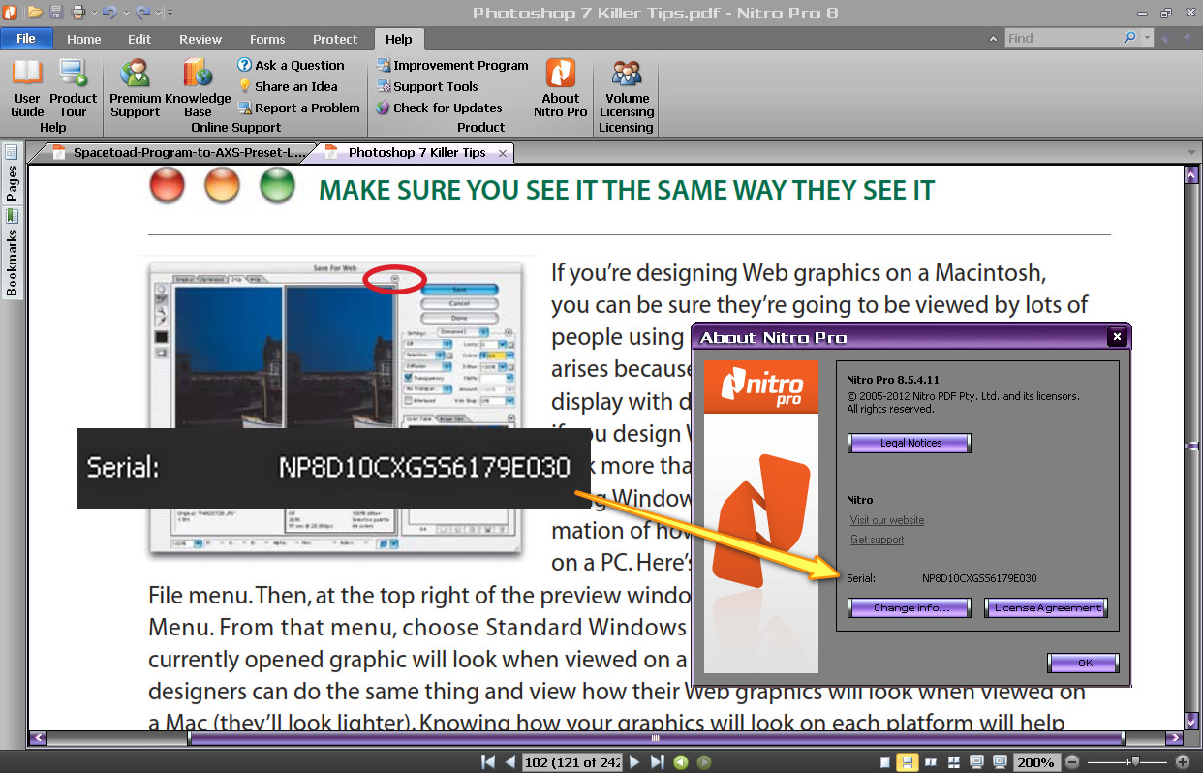The height and width of the screenshot is (773, 1203).
Task: Switch to the Edit ribbon tab
Action: [x=139, y=39]
